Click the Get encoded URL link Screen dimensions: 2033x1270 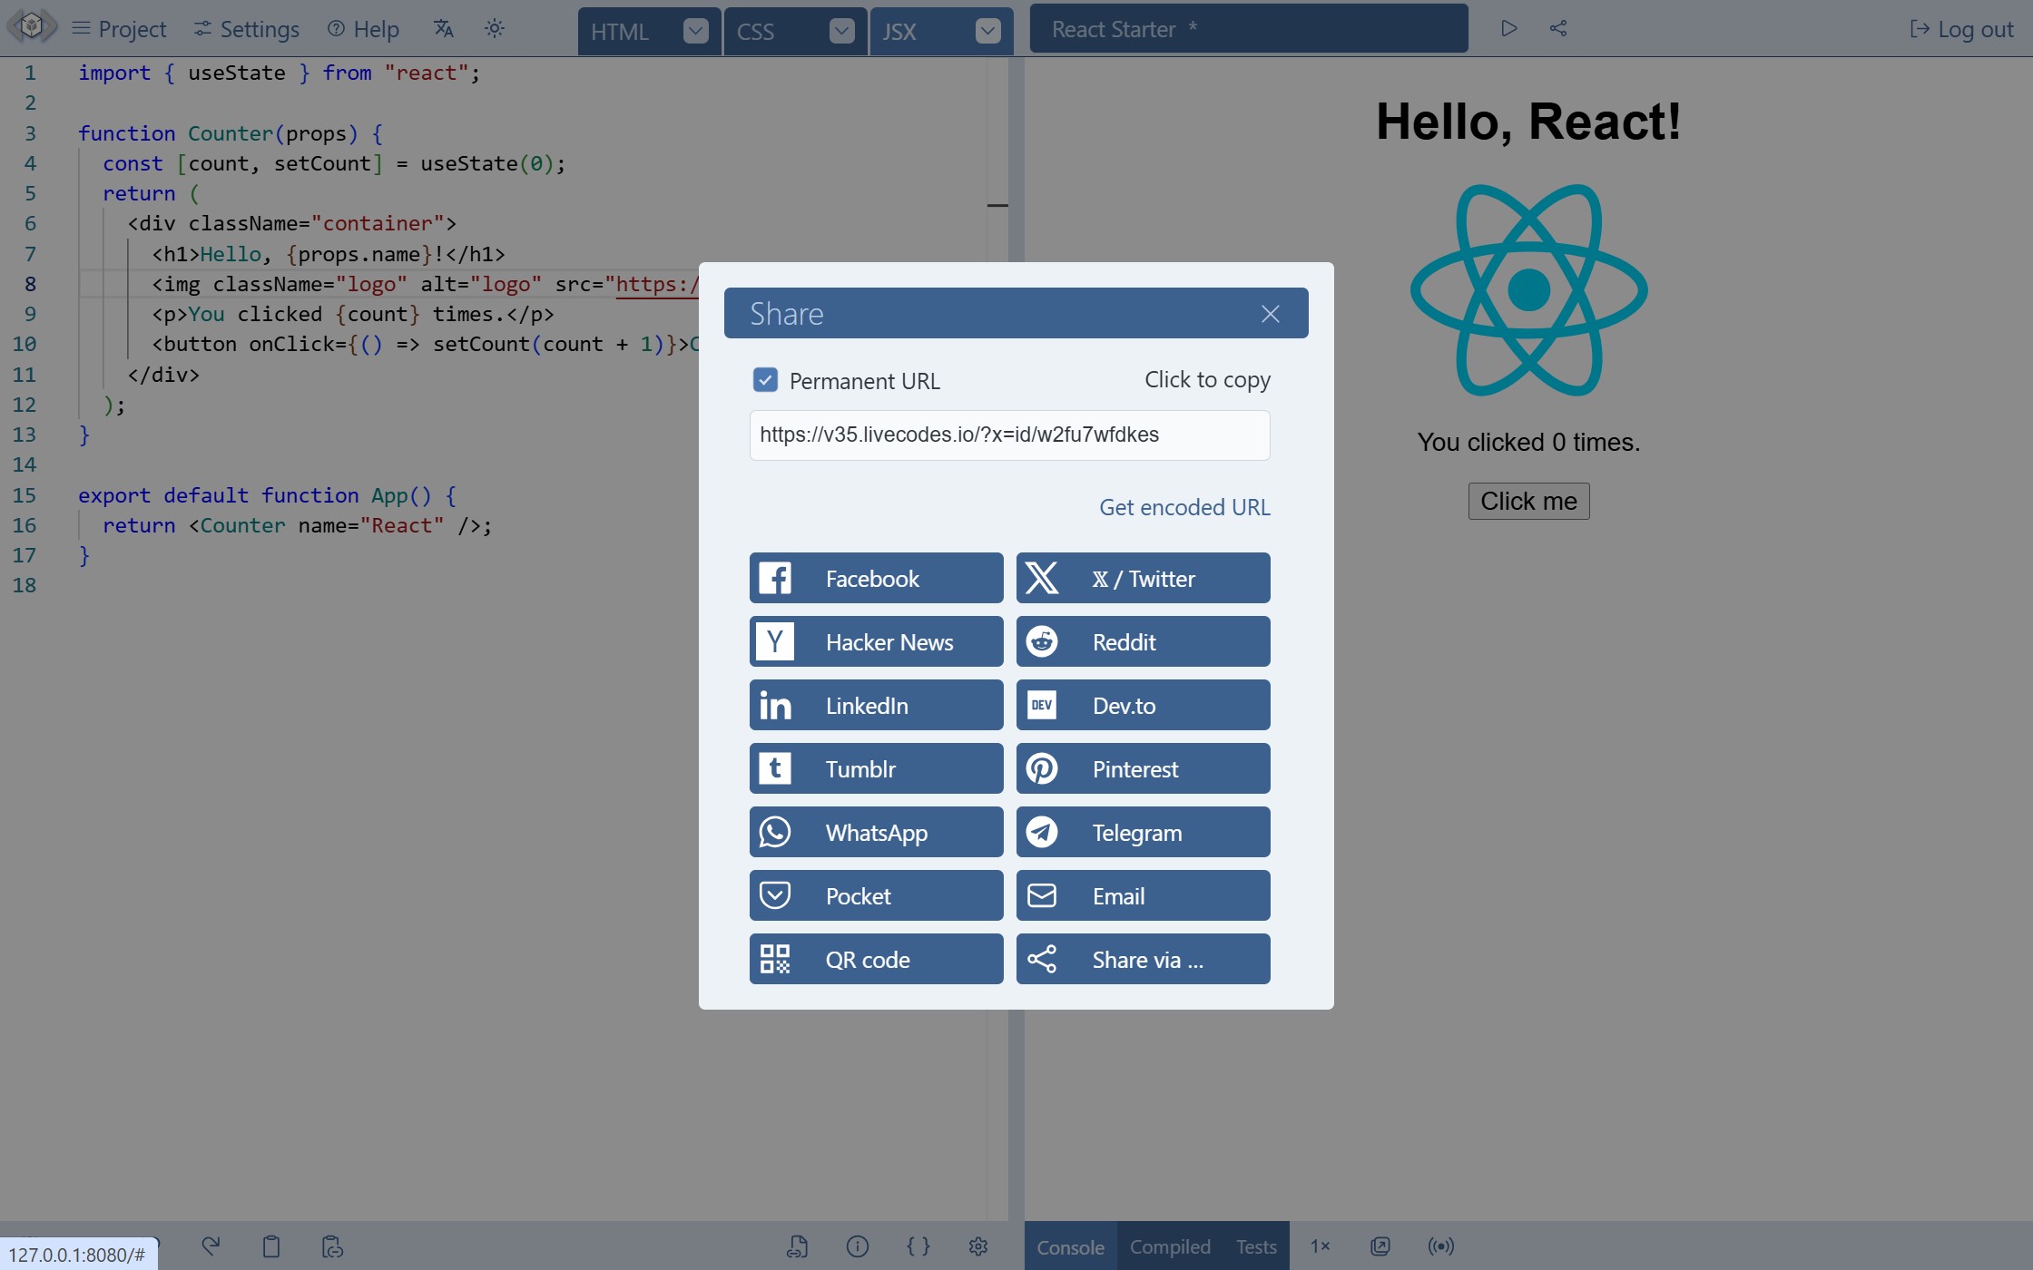coord(1183,506)
